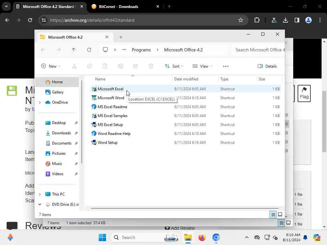Select the Word Setup shortcut icon
327x245 pixels.
pyautogui.click(x=94, y=143)
